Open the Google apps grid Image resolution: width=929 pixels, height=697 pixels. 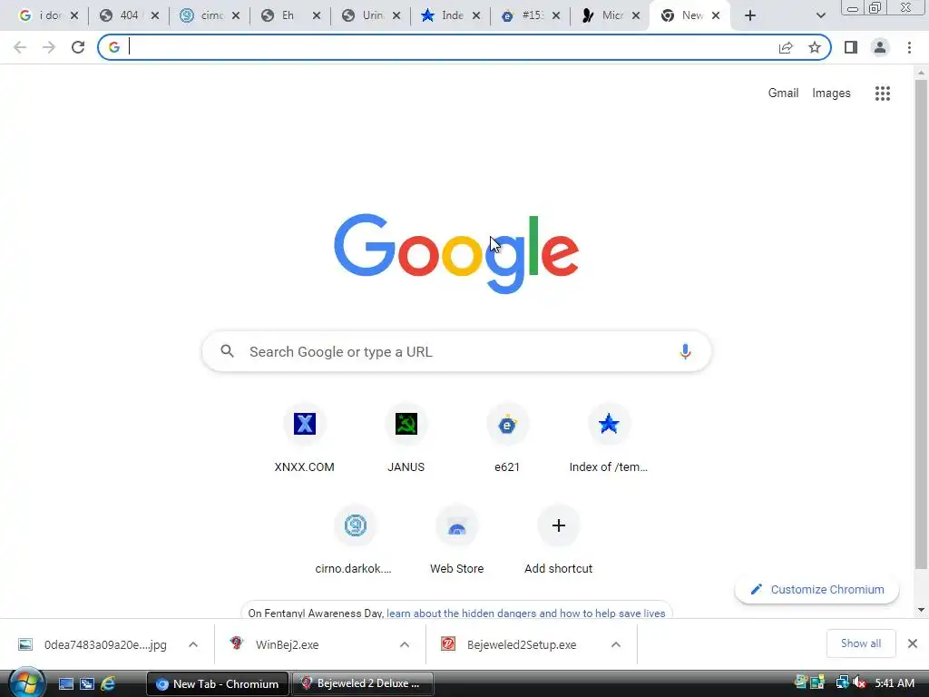[882, 93]
